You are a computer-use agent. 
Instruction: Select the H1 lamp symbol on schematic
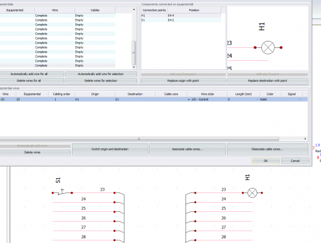pyautogui.click(x=252, y=192)
